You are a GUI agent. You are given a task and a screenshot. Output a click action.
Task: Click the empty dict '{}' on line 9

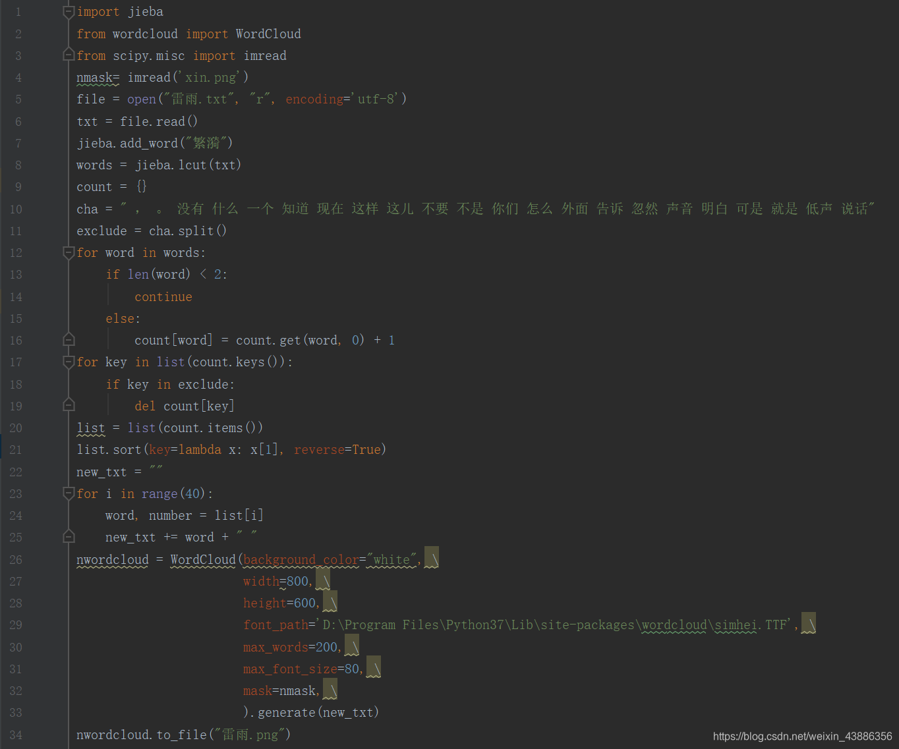click(142, 187)
